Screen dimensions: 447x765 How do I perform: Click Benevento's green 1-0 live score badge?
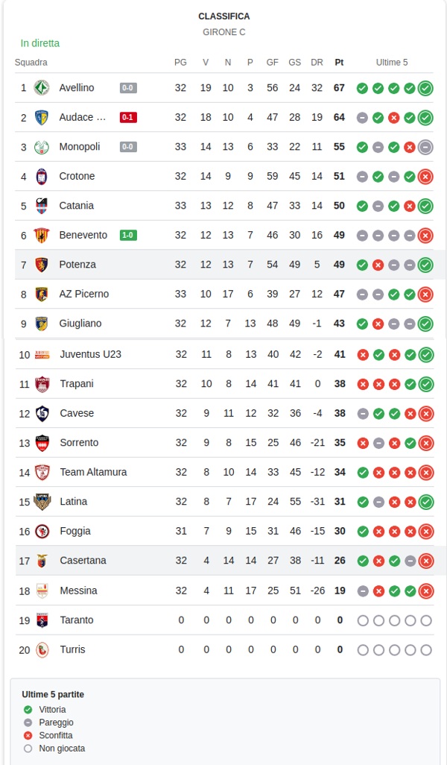(x=128, y=235)
